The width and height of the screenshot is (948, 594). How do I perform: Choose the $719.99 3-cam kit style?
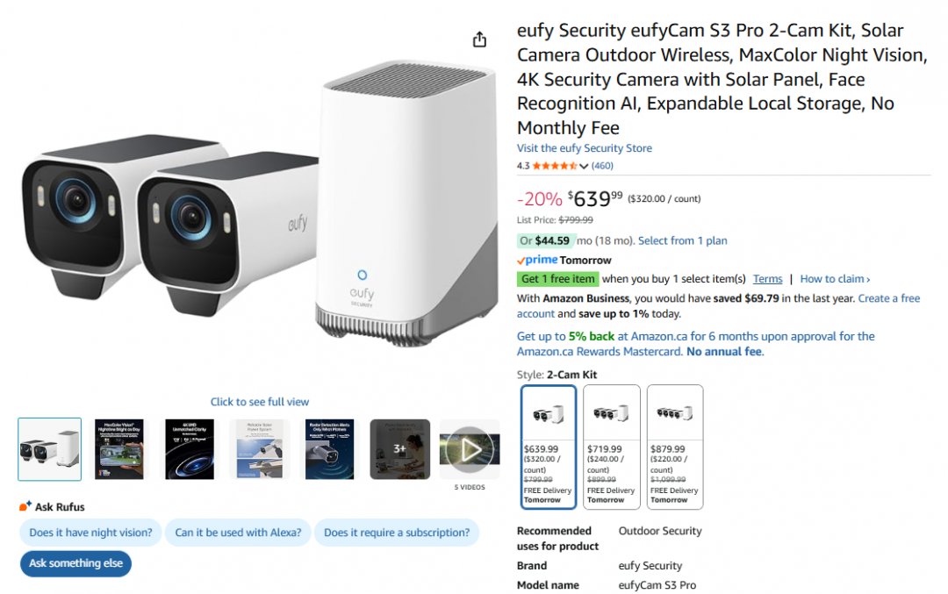[611, 447]
